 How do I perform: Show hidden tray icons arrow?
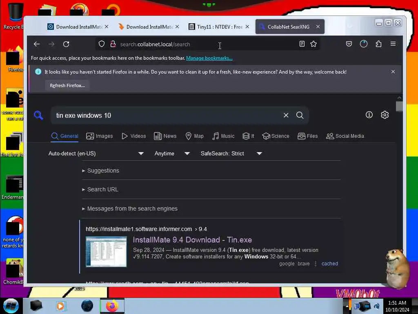tap(347, 306)
